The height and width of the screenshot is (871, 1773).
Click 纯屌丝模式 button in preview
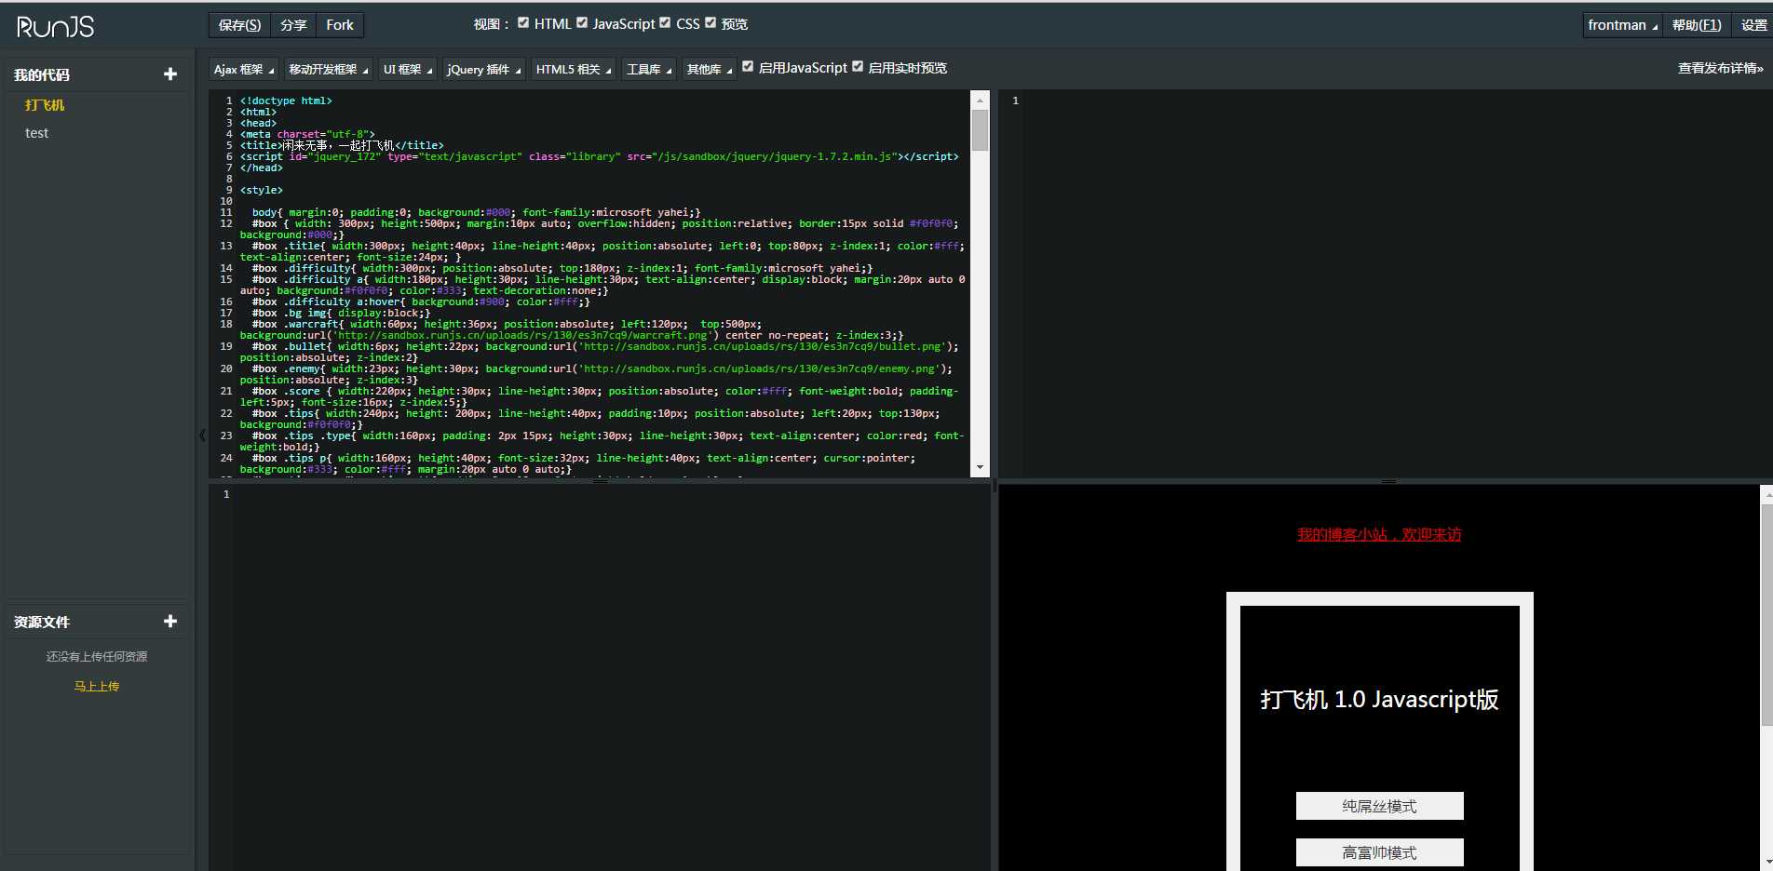1379,806
